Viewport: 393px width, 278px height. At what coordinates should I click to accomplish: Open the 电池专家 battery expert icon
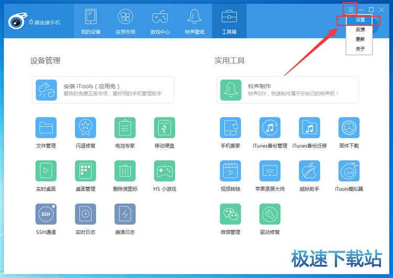(125, 127)
